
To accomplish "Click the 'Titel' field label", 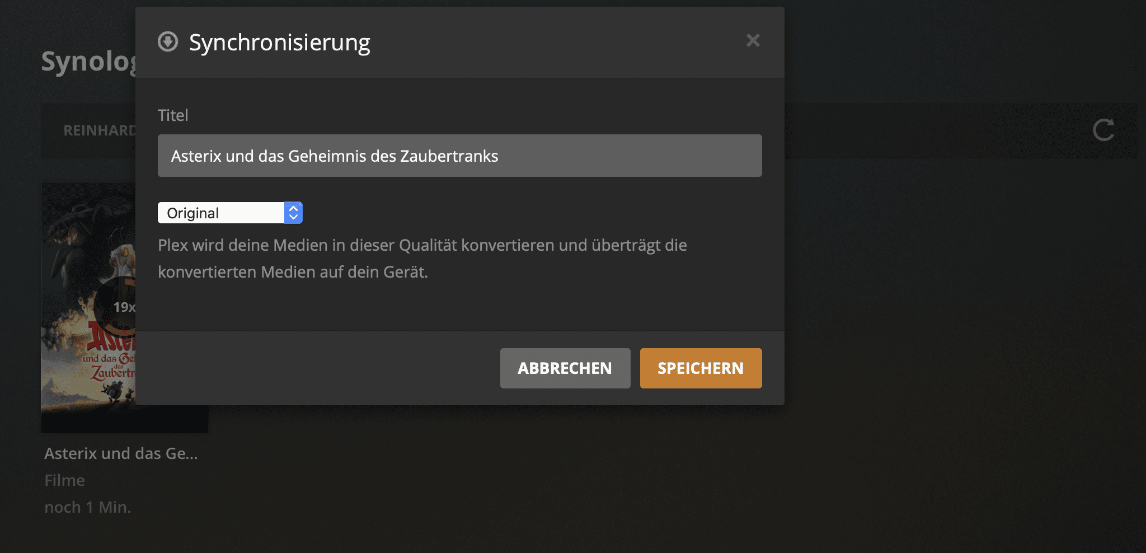I will click(x=173, y=115).
